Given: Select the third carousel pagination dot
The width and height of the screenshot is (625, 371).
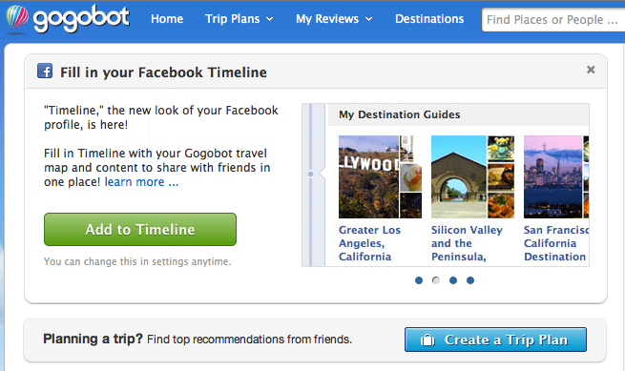Looking at the screenshot, I should (453, 280).
